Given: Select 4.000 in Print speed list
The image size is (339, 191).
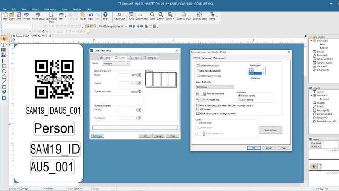Looking at the screenshot, I should [x=255, y=73].
